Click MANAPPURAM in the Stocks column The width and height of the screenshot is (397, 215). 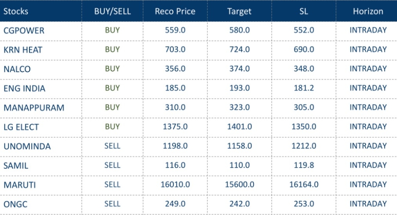point(34,108)
